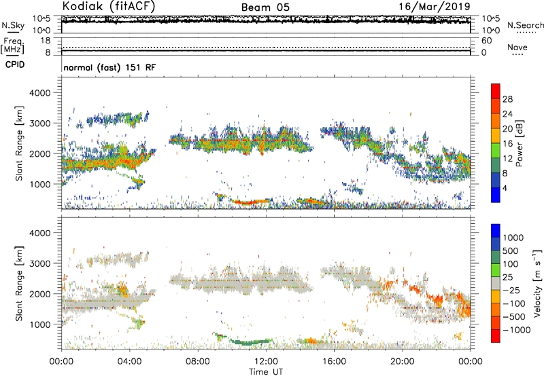544x376 pixels.
Task: Pick the bright blue bottom Power color segment
Action: [x=496, y=195]
